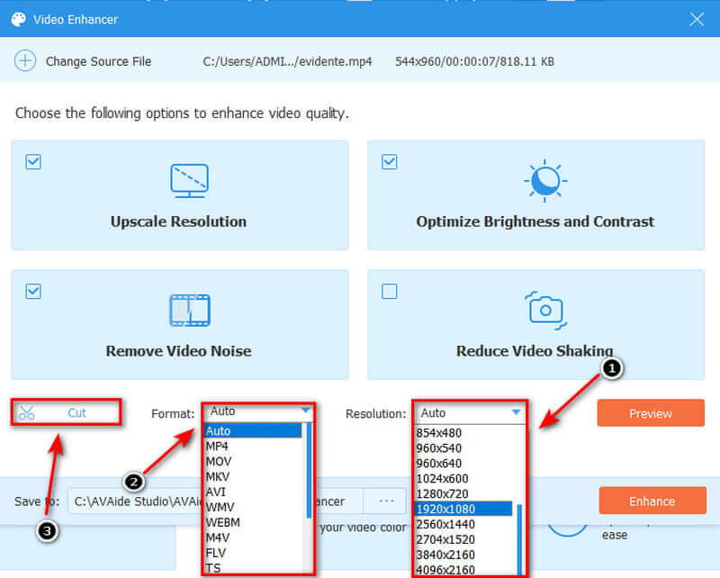The width and height of the screenshot is (720, 578).
Task: Choose WMV from the Format list
Action: (x=253, y=507)
